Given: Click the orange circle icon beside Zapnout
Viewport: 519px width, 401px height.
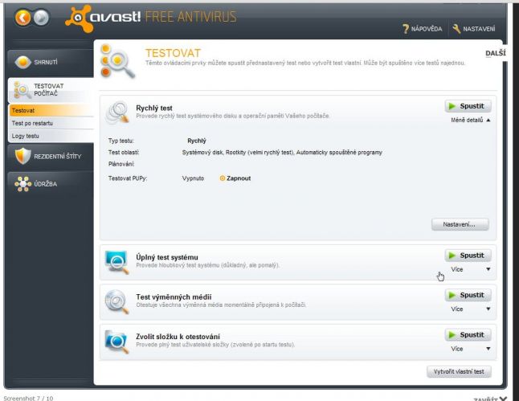Looking at the screenshot, I should coord(223,178).
